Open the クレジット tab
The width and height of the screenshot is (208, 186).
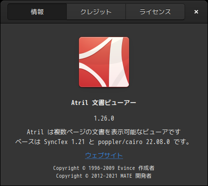[96, 12]
